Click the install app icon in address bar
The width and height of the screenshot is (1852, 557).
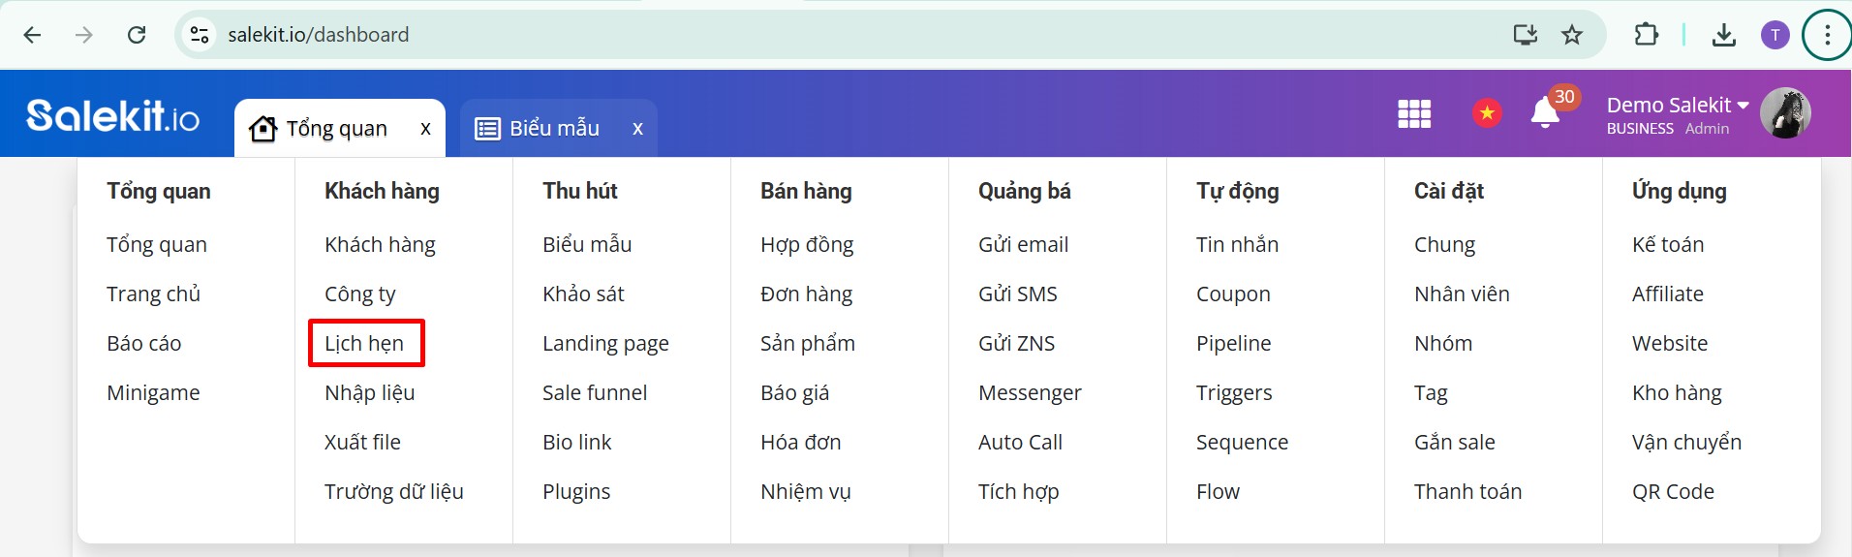pyautogui.click(x=1526, y=35)
